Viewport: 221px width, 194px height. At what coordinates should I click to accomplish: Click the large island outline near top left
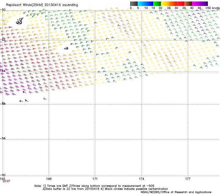click(x=20, y=21)
